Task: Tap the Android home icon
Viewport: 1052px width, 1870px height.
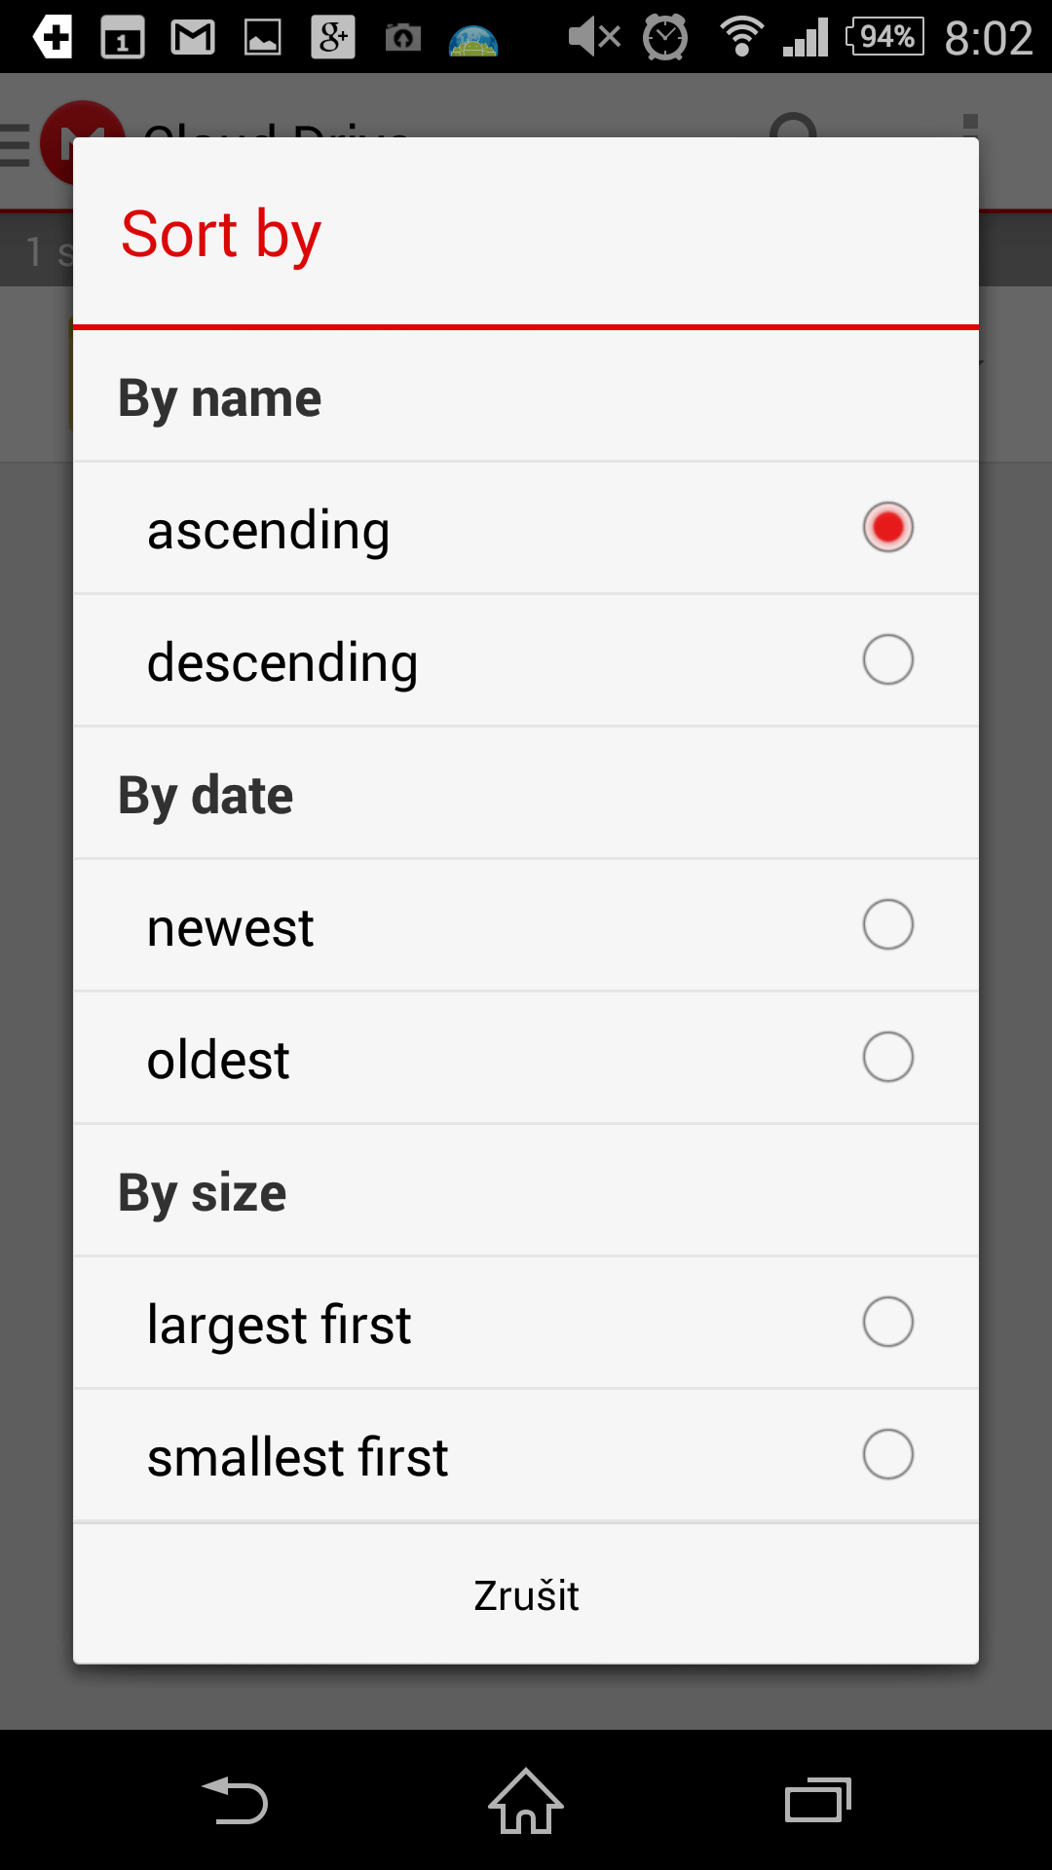Action: [526, 1801]
